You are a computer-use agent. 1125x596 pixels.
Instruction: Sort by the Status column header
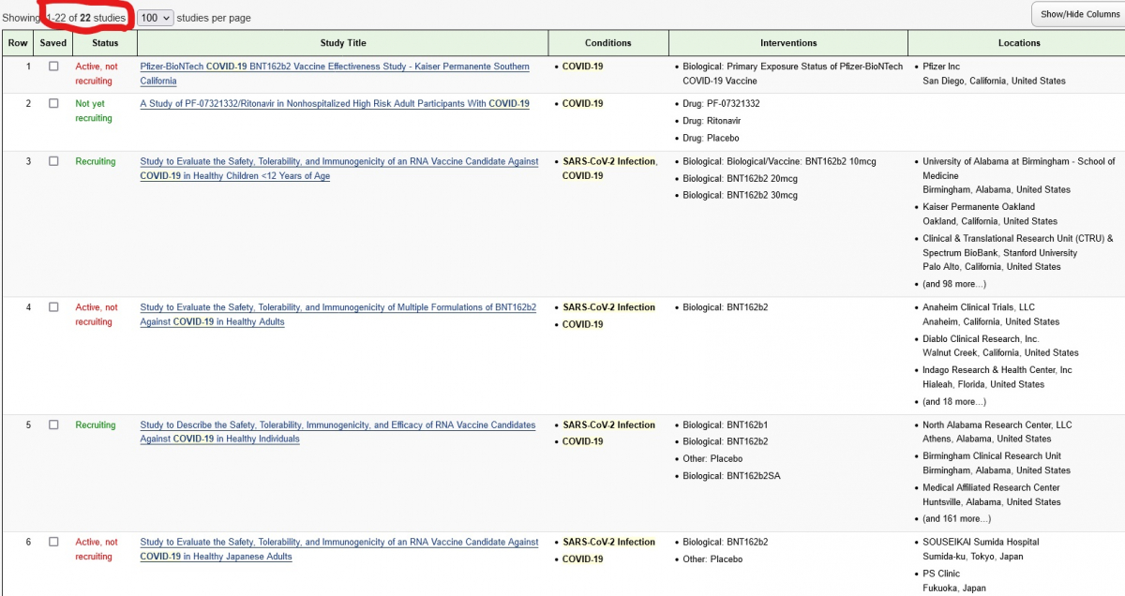pos(105,43)
